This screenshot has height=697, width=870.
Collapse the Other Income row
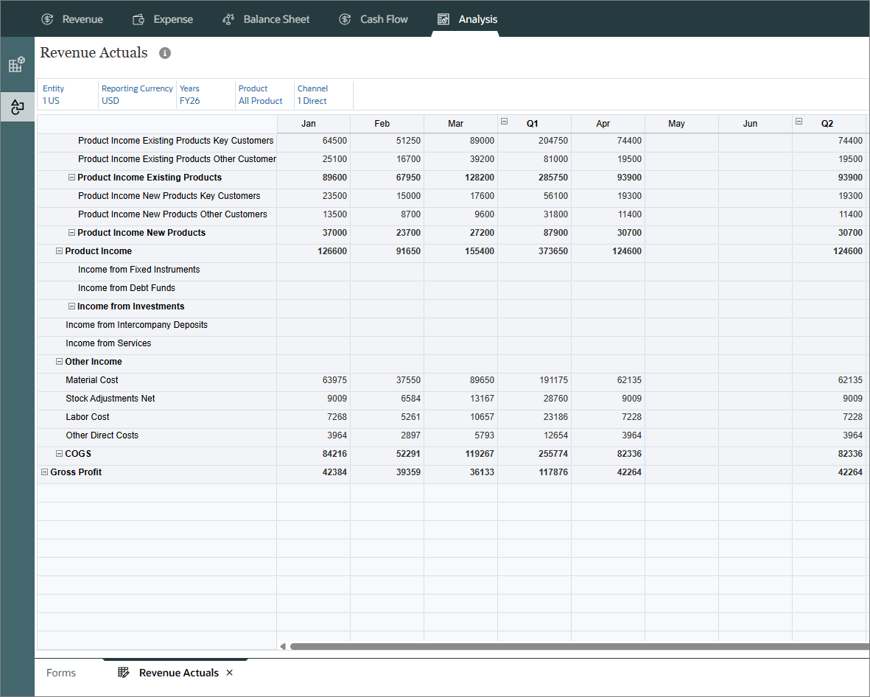60,362
